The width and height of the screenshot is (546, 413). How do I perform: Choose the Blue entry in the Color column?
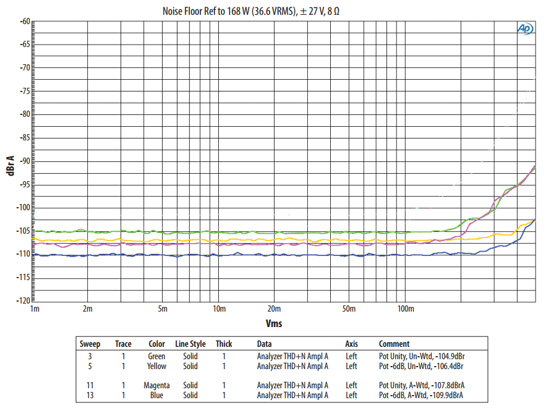point(157,395)
